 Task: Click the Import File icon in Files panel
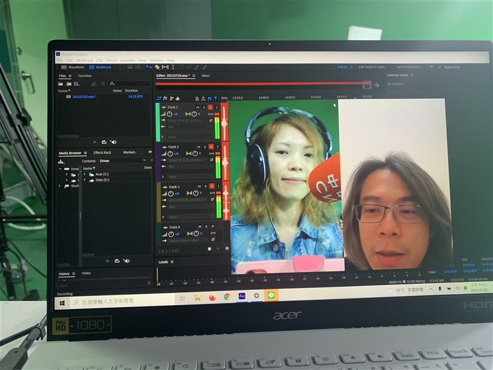pyautogui.click(x=68, y=84)
